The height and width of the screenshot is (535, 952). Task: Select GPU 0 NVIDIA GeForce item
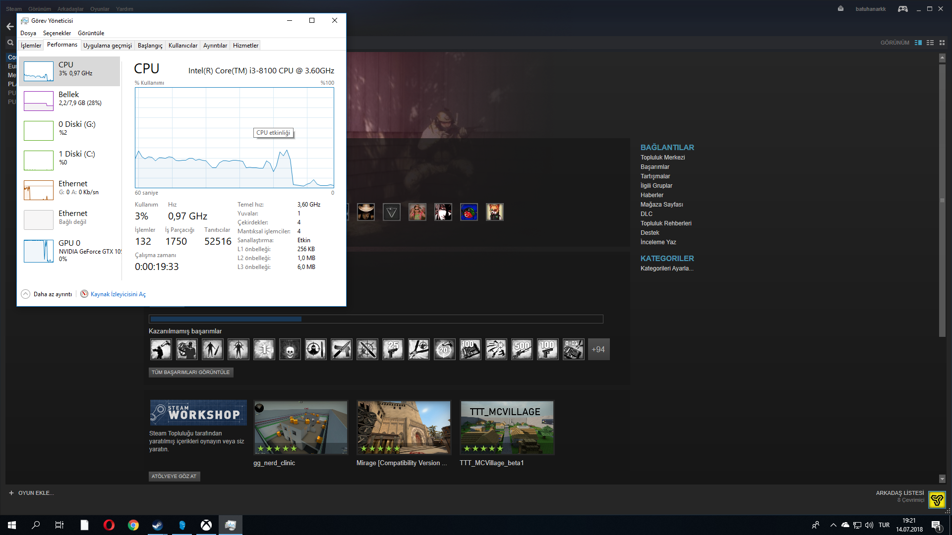pos(70,250)
